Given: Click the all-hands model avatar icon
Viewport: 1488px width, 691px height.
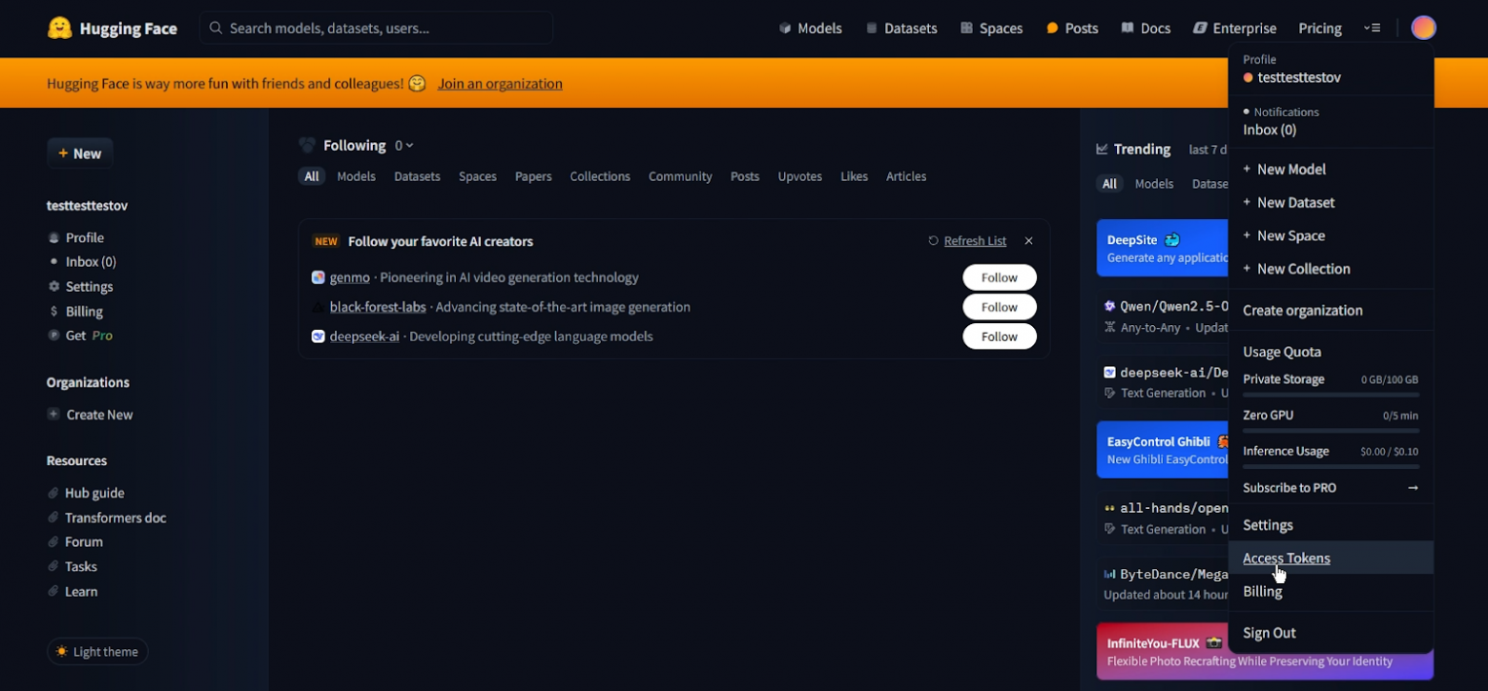Looking at the screenshot, I should (x=1109, y=508).
